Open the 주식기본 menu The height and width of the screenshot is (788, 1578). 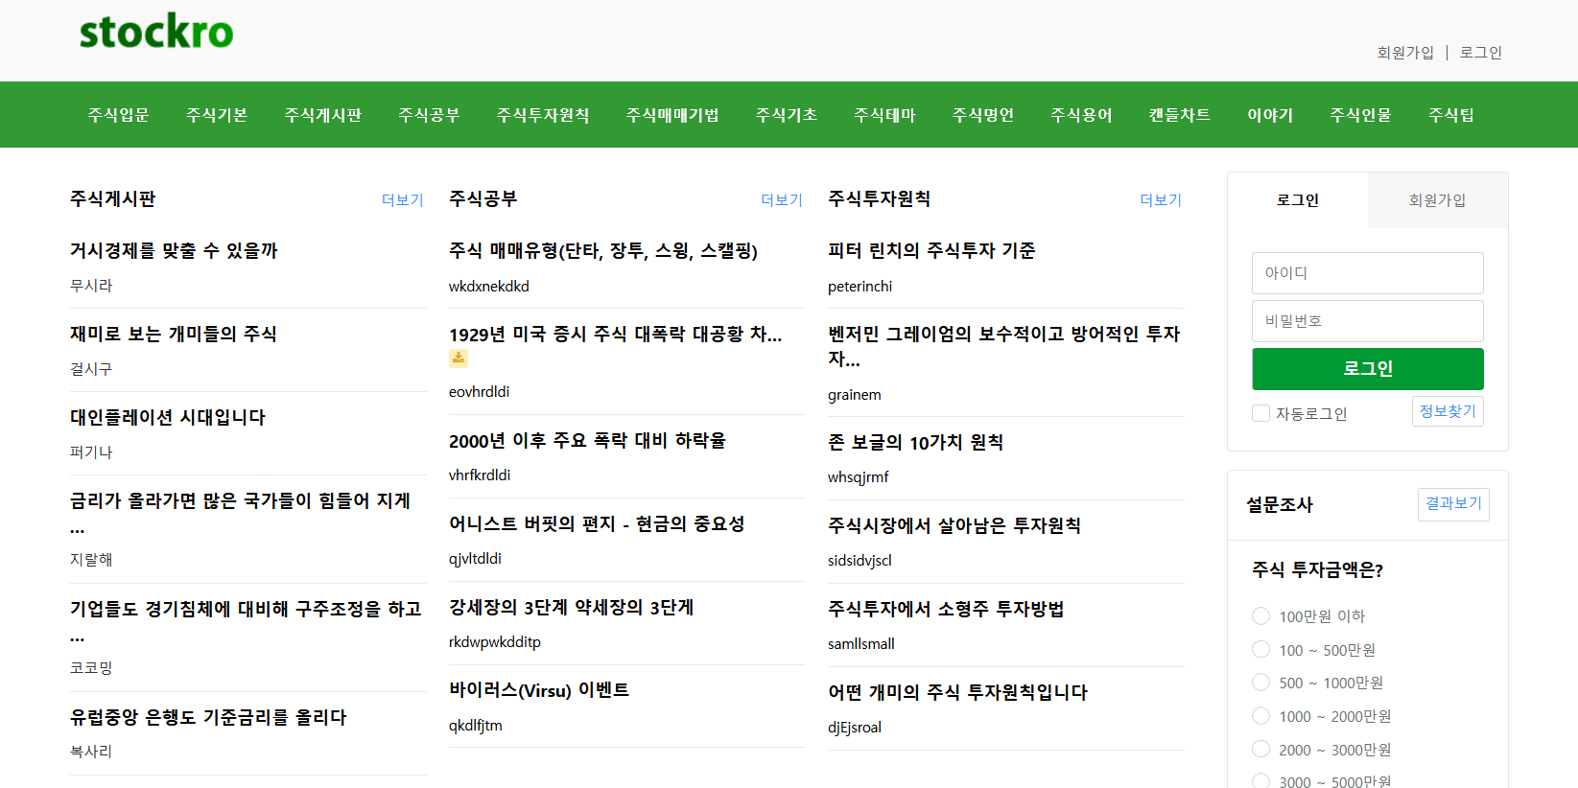click(x=217, y=115)
